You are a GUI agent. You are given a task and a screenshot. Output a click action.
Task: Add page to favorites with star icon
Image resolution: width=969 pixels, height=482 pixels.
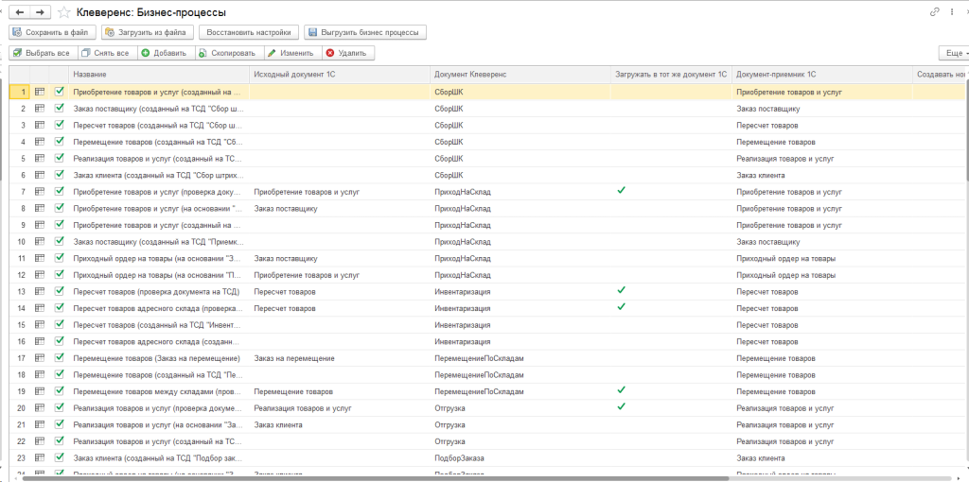[x=63, y=12]
